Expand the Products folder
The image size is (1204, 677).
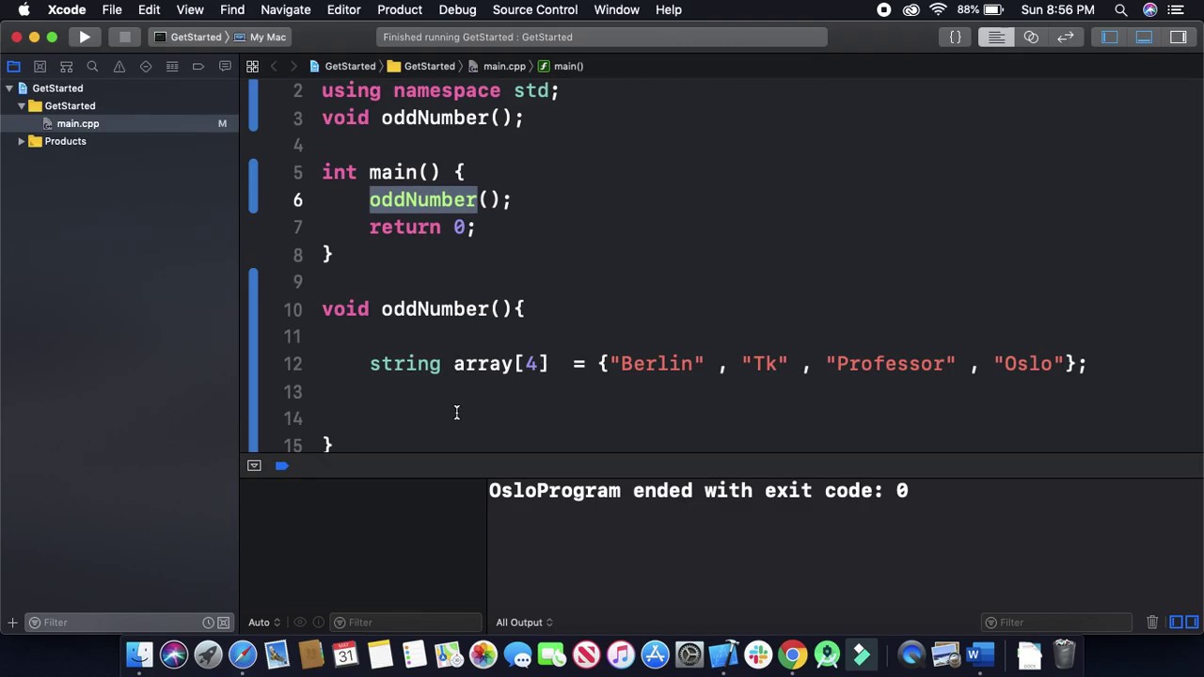coord(22,141)
